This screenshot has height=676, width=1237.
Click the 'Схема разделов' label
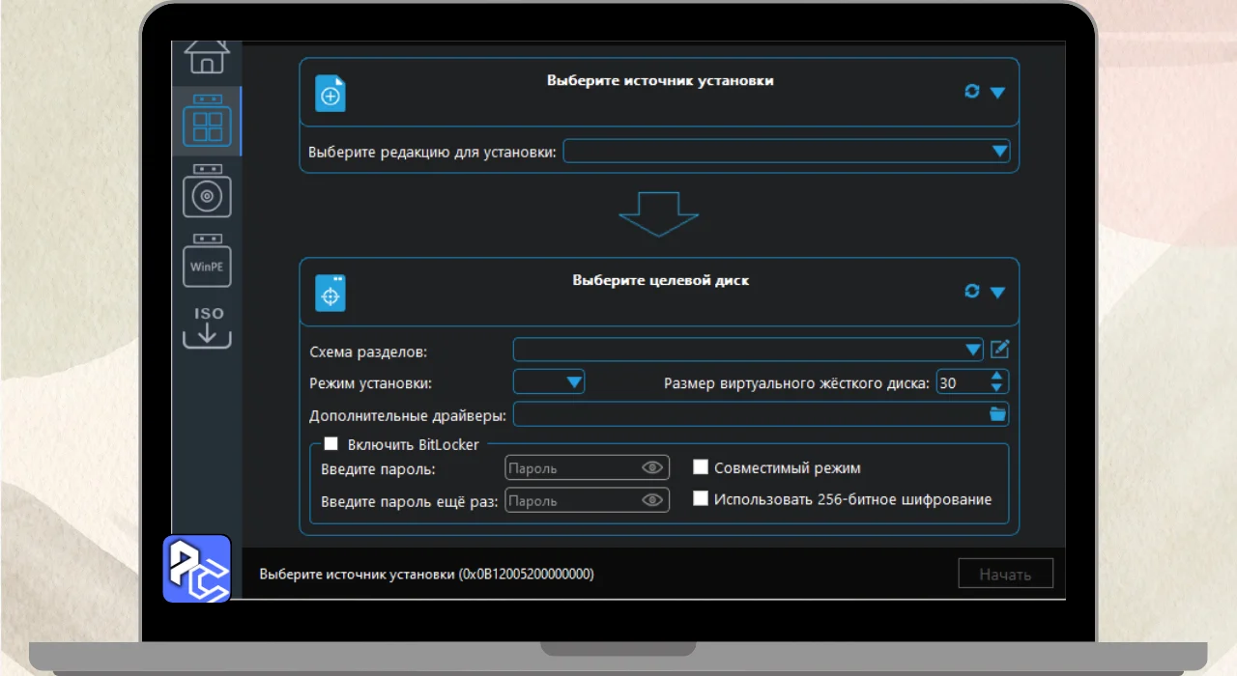pyautogui.click(x=368, y=351)
